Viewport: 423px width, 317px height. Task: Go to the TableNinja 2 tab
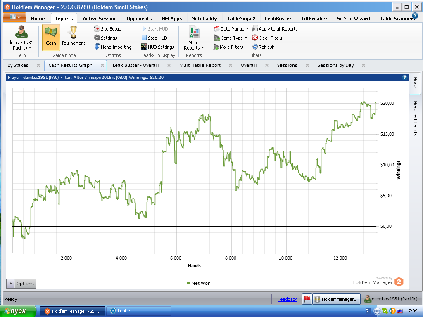(241, 19)
